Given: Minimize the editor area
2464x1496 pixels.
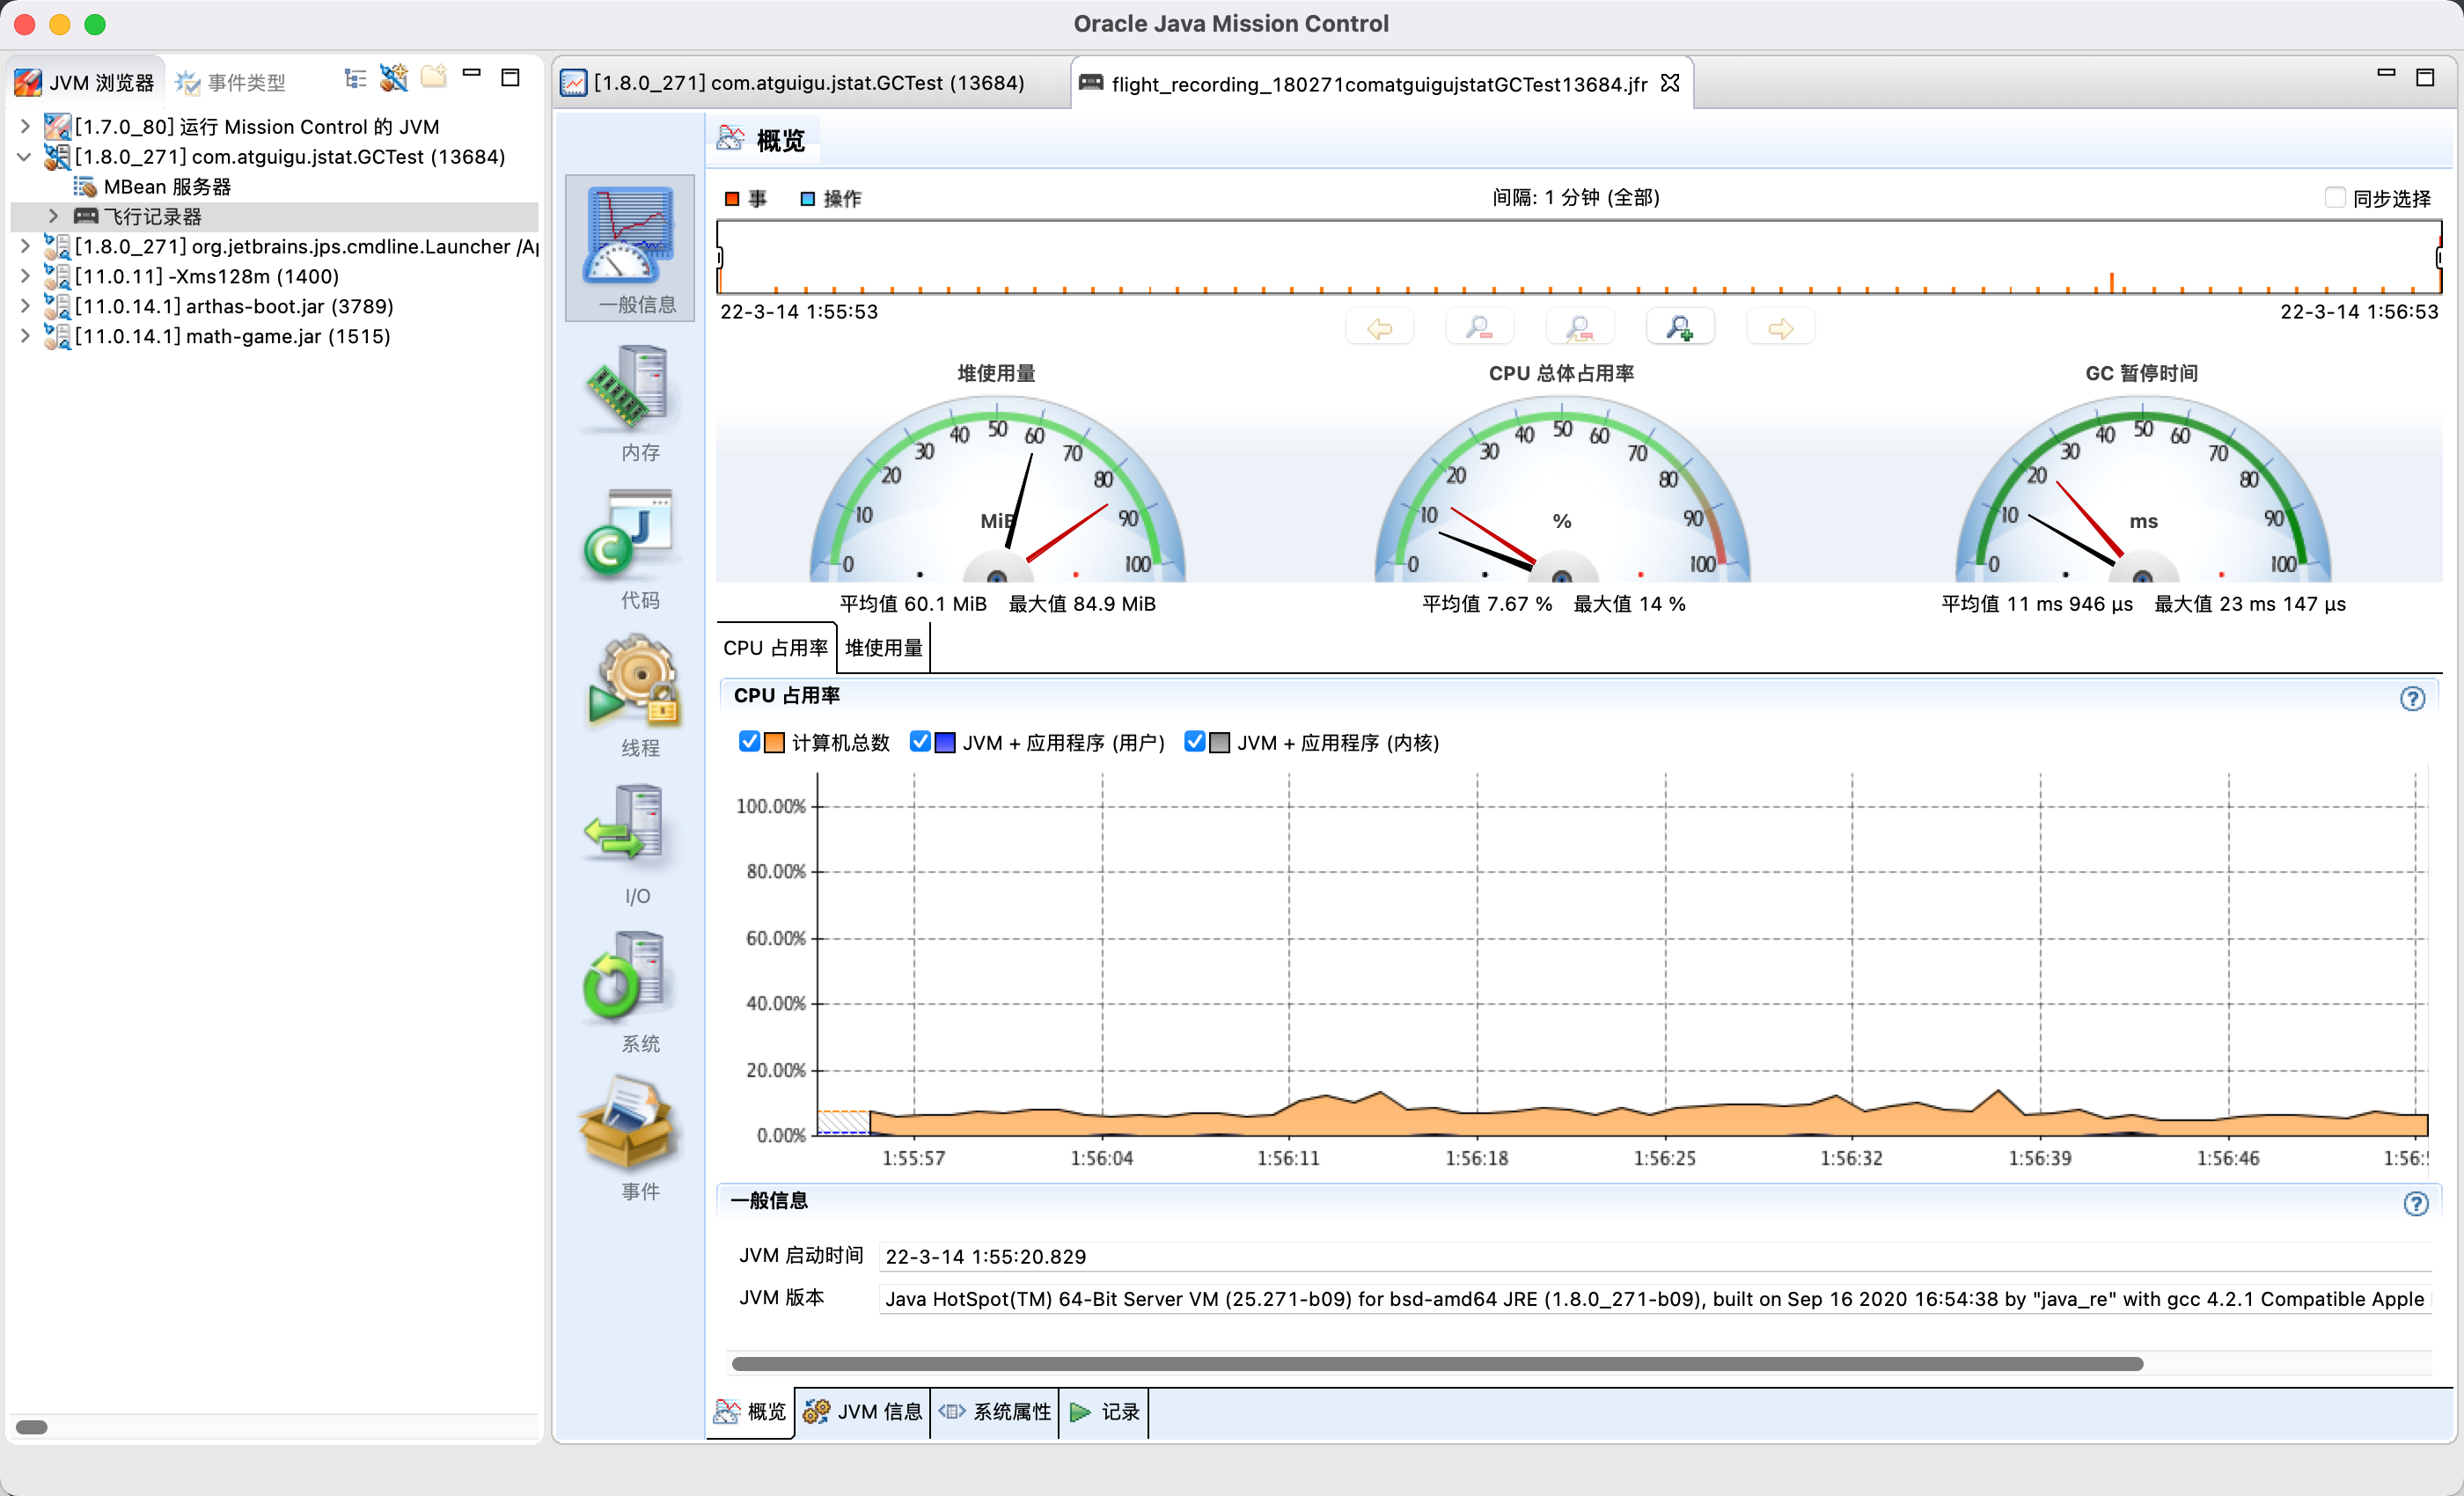Looking at the screenshot, I should [x=2386, y=73].
